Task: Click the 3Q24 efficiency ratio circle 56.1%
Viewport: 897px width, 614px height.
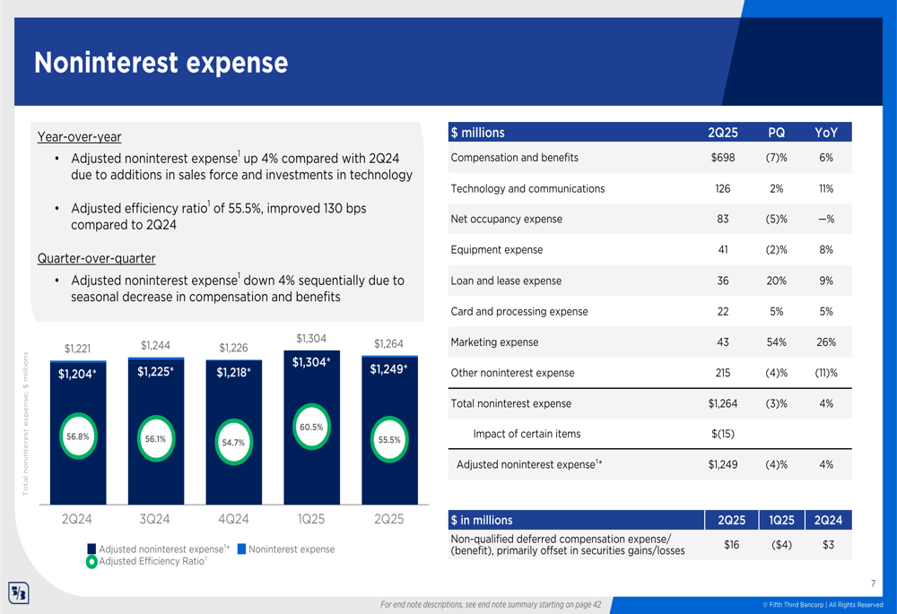Action: [x=155, y=438]
